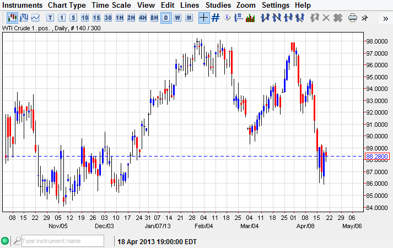Viewport: 393px width, 248px height.
Task: Toggle the crosshair cursor mode
Action: [x=203, y=18]
